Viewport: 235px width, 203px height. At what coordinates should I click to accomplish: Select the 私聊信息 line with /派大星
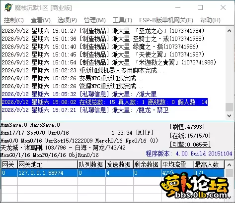pyautogui.click(x=79, y=94)
